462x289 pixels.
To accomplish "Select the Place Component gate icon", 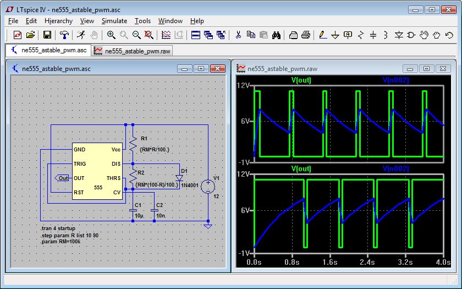I will coord(411,35).
